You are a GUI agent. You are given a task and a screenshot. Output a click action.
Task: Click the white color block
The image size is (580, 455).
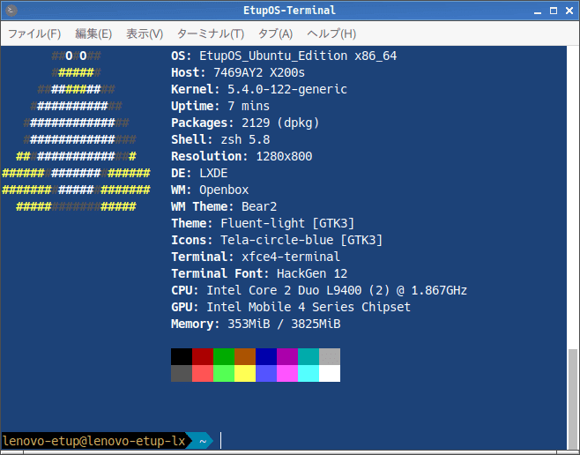click(330, 373)
